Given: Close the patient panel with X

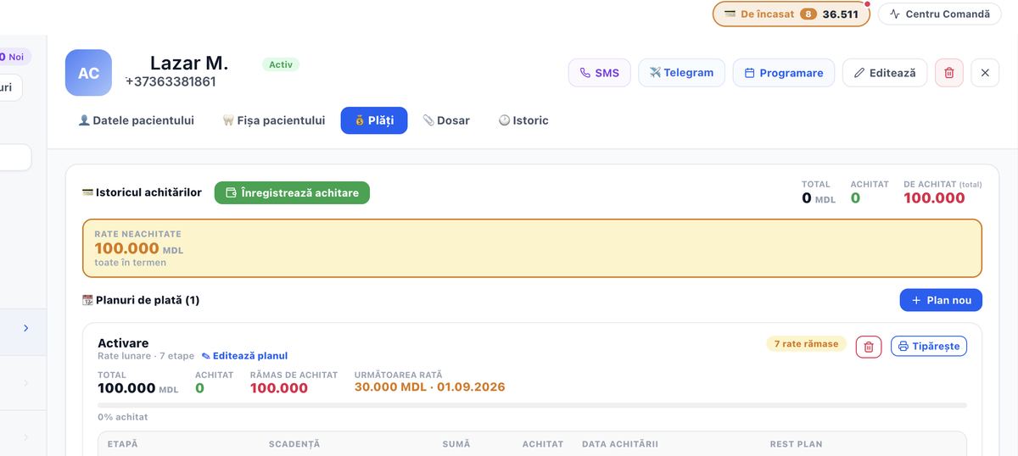Looking at the screenshot, I should tap(985, 73).
